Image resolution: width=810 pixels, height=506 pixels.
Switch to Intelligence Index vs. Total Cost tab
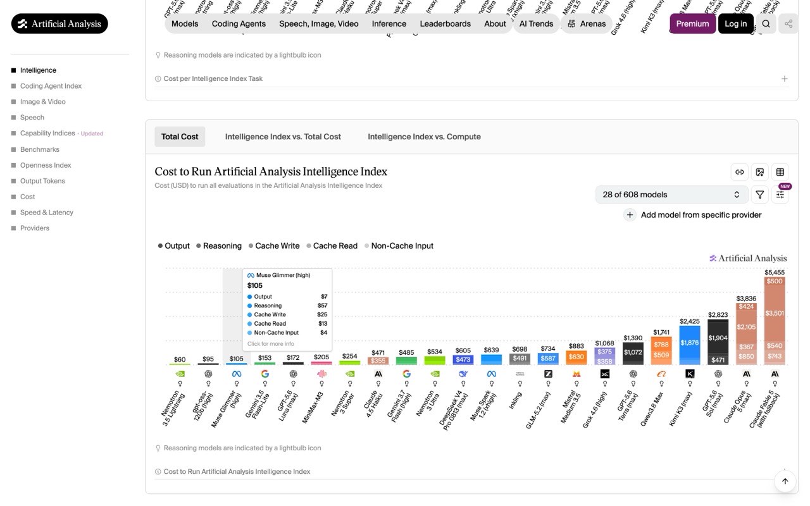[283, 137]
